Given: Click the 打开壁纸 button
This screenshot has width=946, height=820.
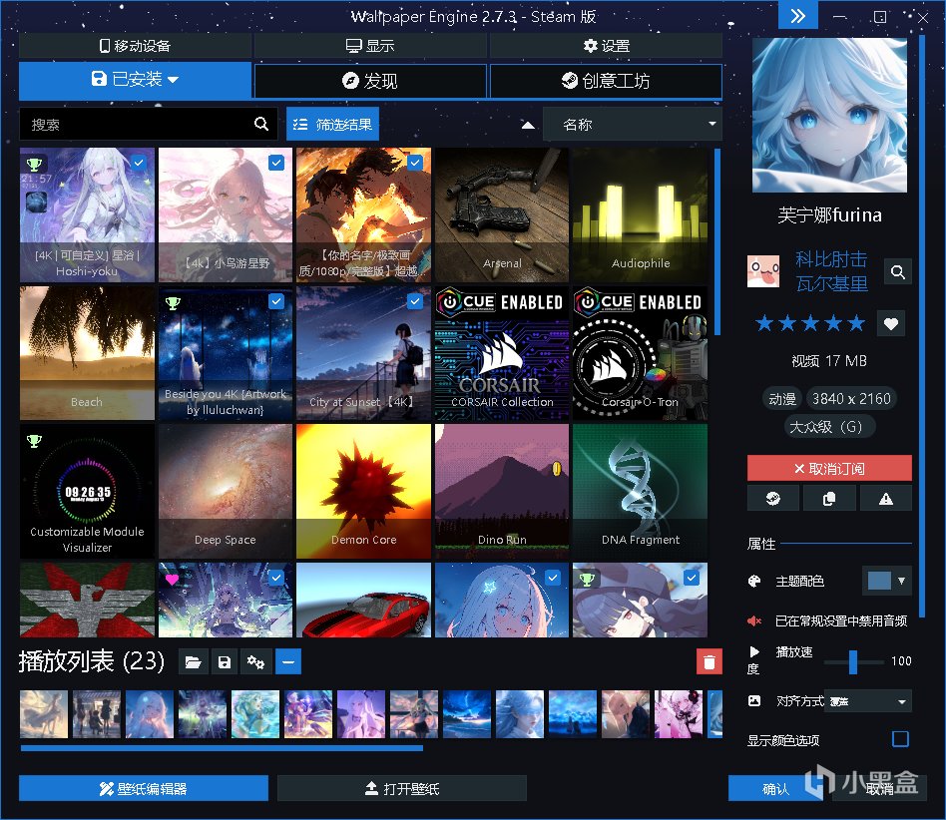Looking at the screenshot, I should pos(402,789).
